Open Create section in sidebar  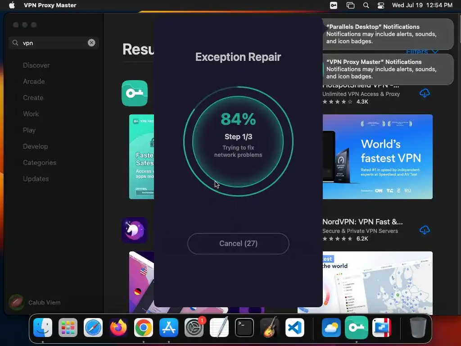33,98
